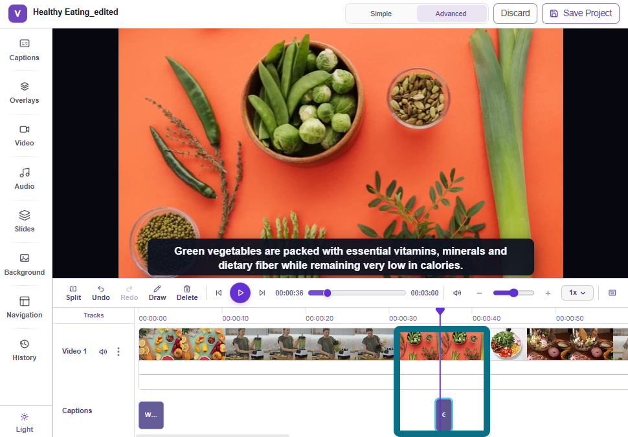
Task: Select the blender woman clip in timeline
Action: tap(309, 345)
